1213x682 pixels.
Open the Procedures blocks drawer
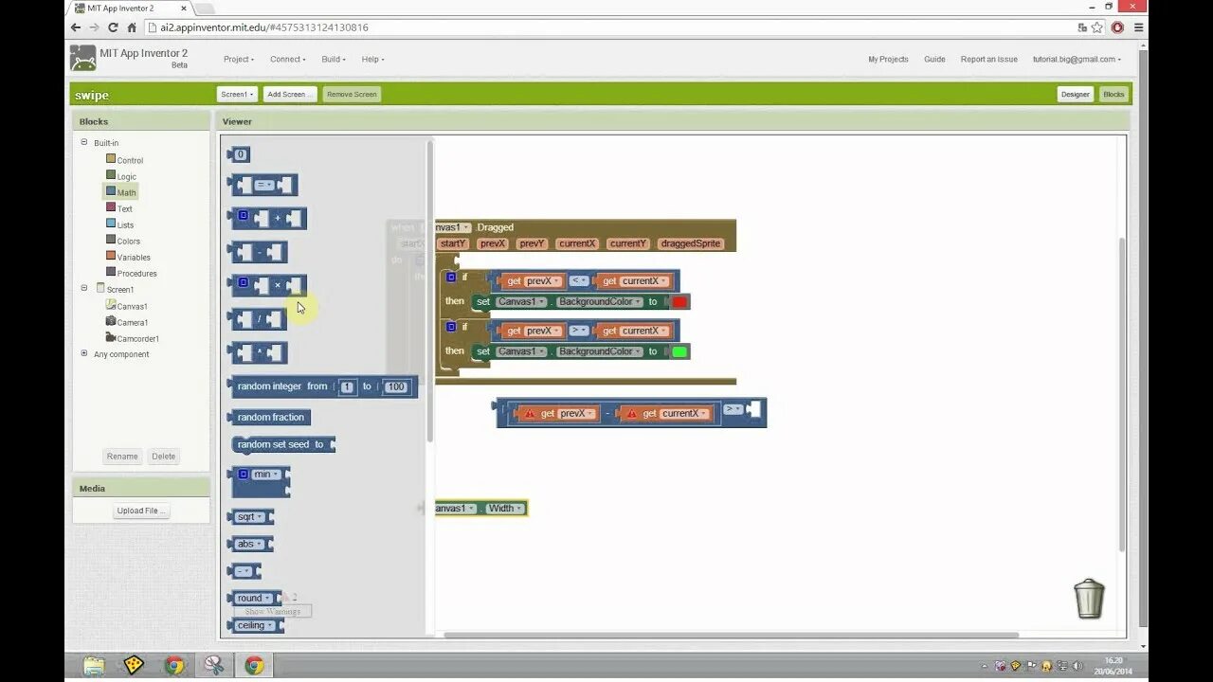[136, 273]
